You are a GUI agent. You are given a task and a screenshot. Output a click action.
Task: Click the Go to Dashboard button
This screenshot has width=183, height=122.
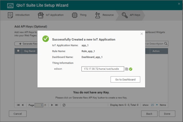125,79
